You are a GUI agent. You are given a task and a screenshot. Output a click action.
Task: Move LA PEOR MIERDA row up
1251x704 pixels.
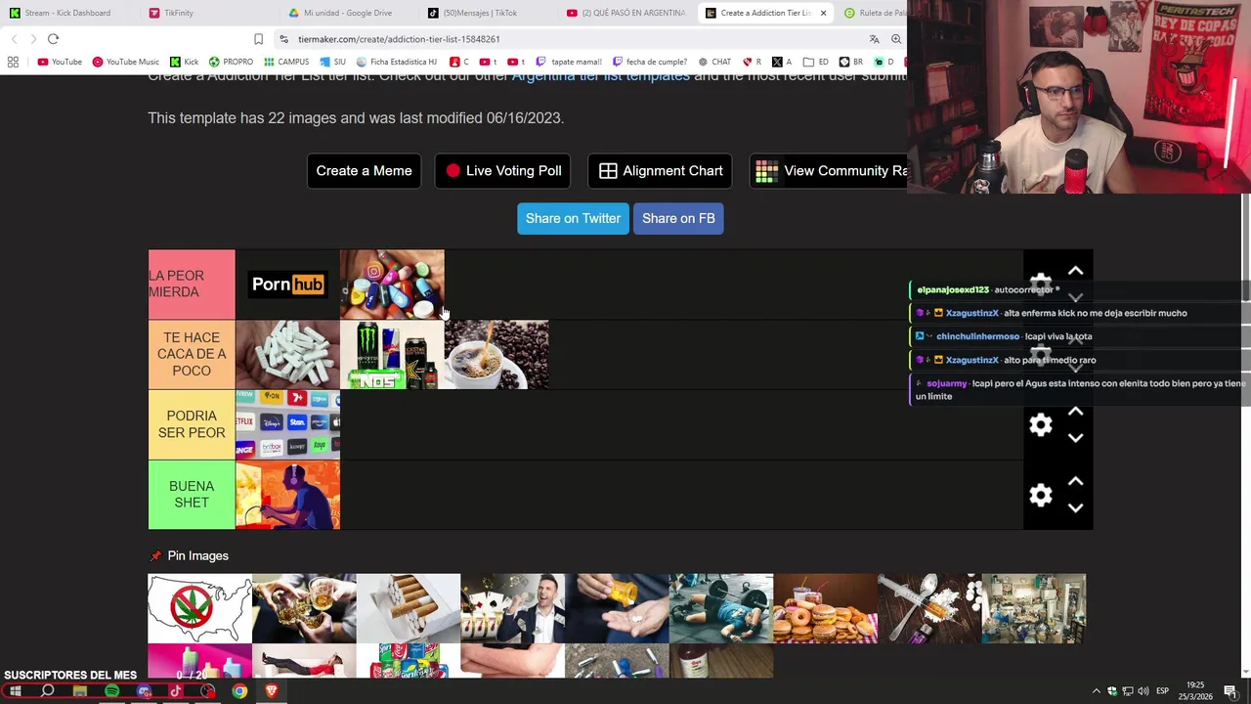(x=1075, y=271)
